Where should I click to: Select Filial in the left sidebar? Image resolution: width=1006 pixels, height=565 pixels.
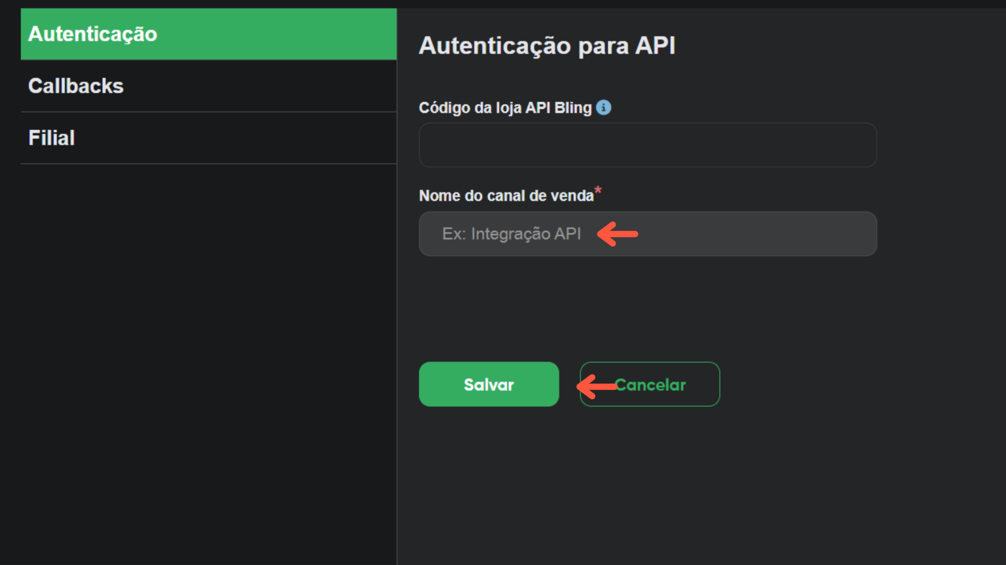[51, 137]
